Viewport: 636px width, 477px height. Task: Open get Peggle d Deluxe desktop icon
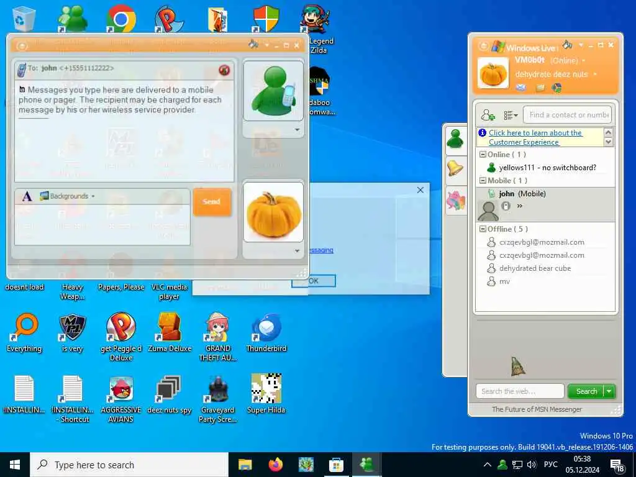pyautogui.click(x=121, y=337)
